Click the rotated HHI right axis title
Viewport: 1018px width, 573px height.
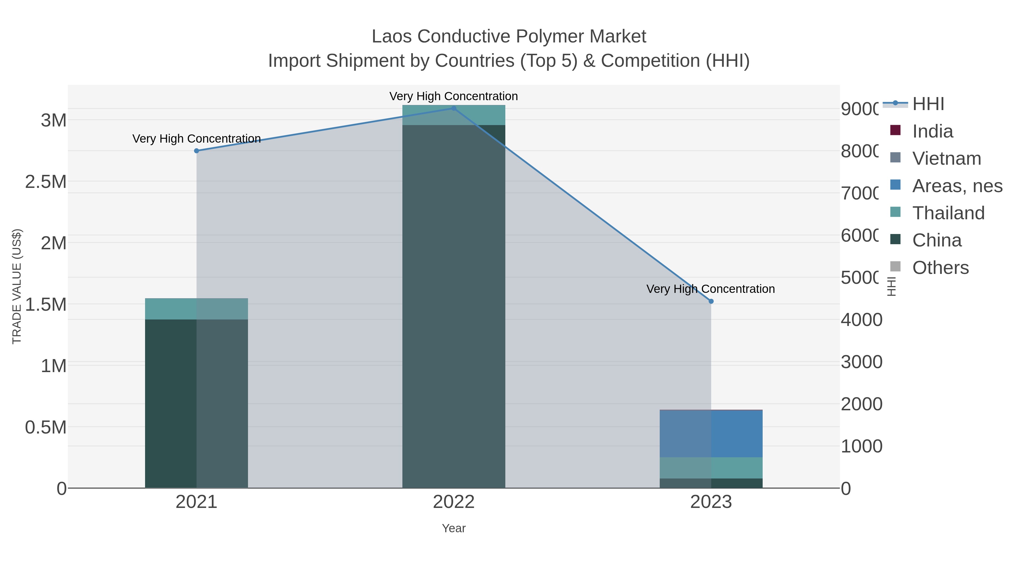pyautogui.click(x=892, y=286)
